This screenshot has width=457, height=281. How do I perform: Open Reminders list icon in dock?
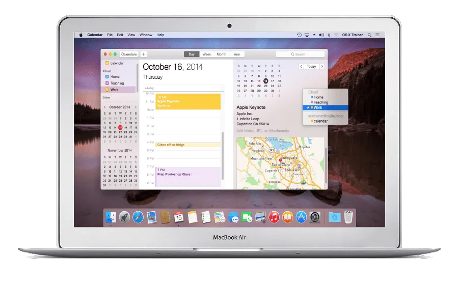click(206, 217)
